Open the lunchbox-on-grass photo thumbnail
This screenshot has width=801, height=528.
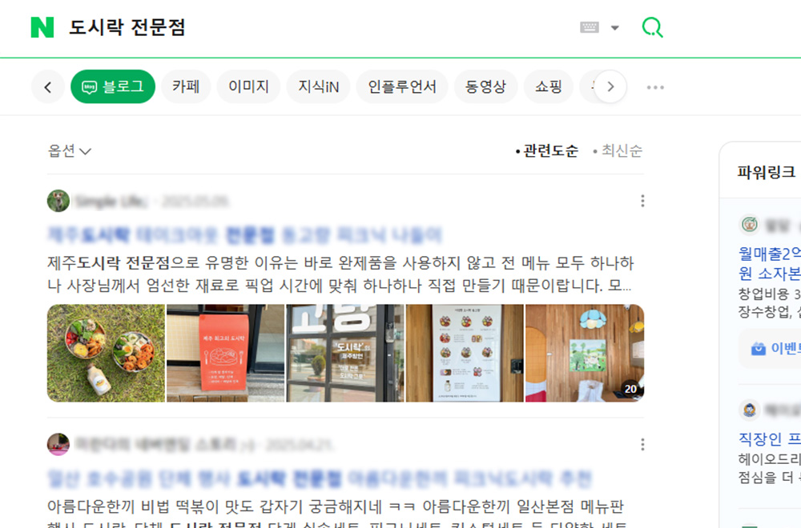pos(107,353)
